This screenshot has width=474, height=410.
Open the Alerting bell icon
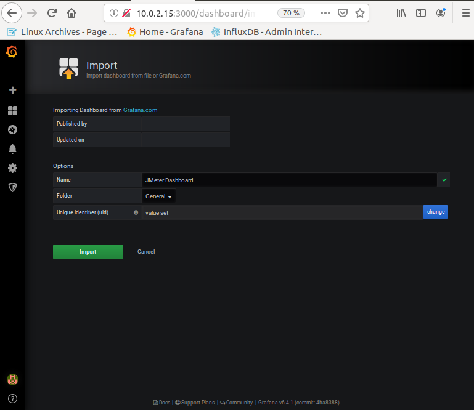pos(13,149)
